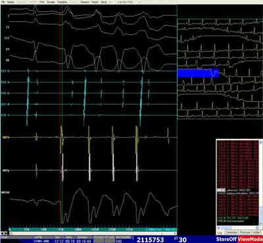Click the 2115753 counter display
Image resolution: width=263 pixels, height=243 pixels.
(x=151, y=240)
